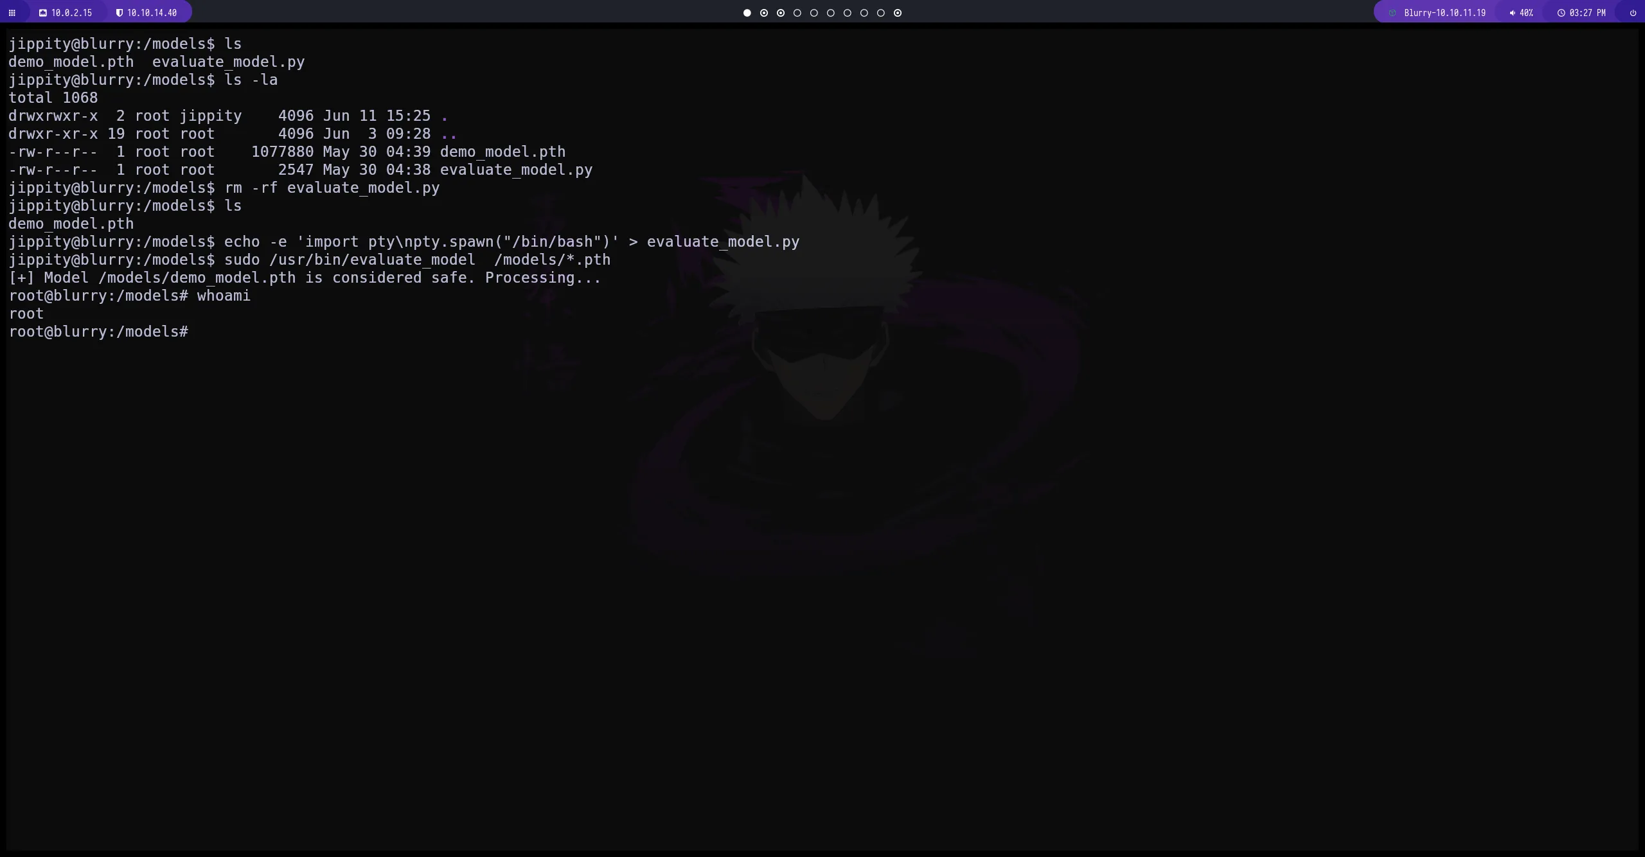Click the 10.10.14.40 VPN address text
Image resolution: width=1645 pixels, height=857 pixels.
click(x=152, y=13)
